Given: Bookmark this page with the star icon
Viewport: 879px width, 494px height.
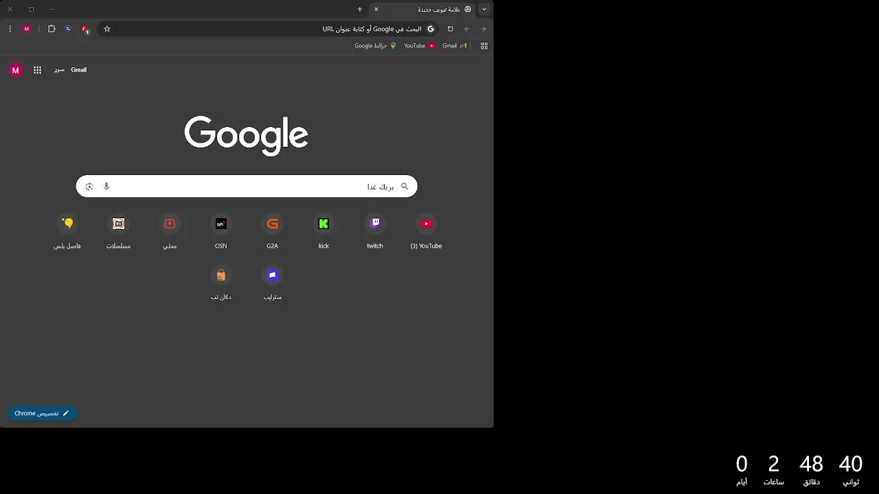Looking at the screenshot, I should [x=107, y=29].
